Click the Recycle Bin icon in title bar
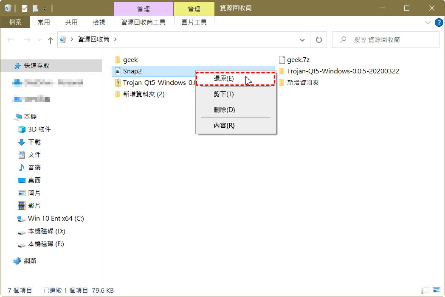Image resolution: width=445 pixels, height=297 pixels. (x=8, y=8)
